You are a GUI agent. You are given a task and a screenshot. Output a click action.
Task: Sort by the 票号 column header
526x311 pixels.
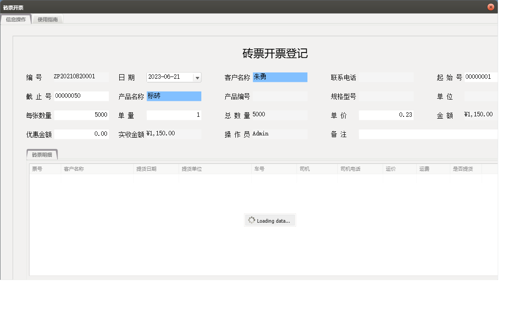pyautogui.click(x=45, y=169)
